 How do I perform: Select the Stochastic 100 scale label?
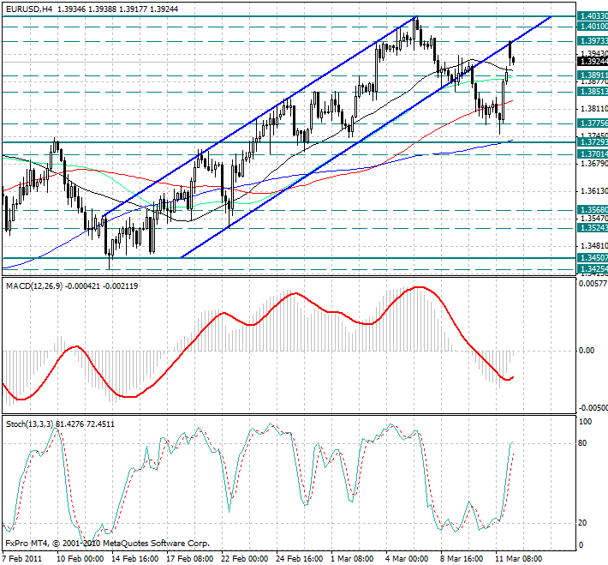click(x=585, y=422)
